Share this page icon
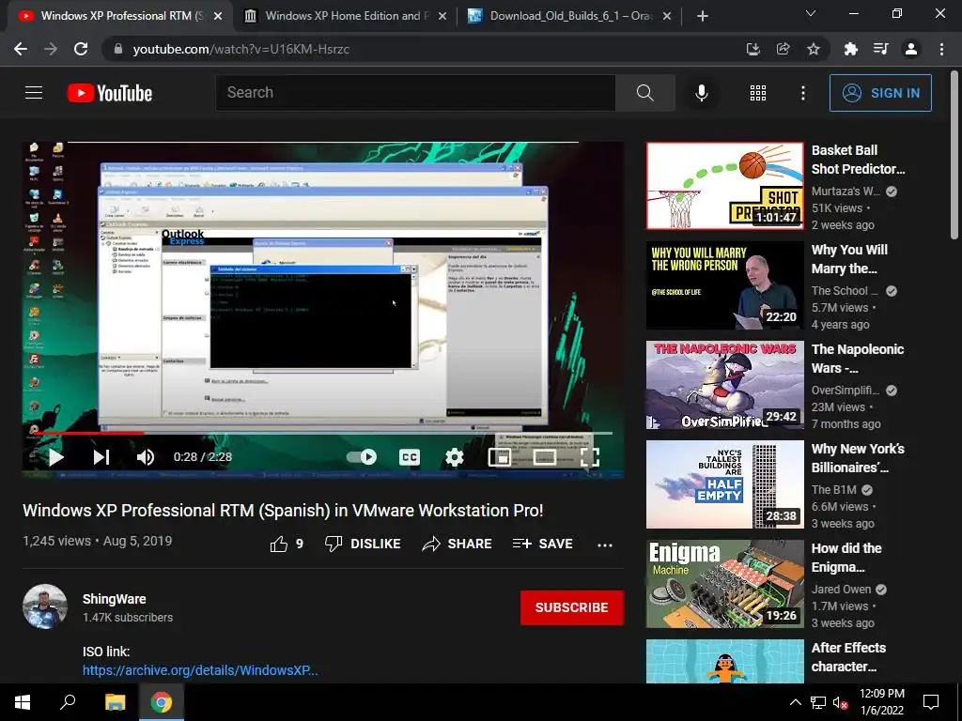The height and width of the screenshot is (721, 962). tap(783, 49)
